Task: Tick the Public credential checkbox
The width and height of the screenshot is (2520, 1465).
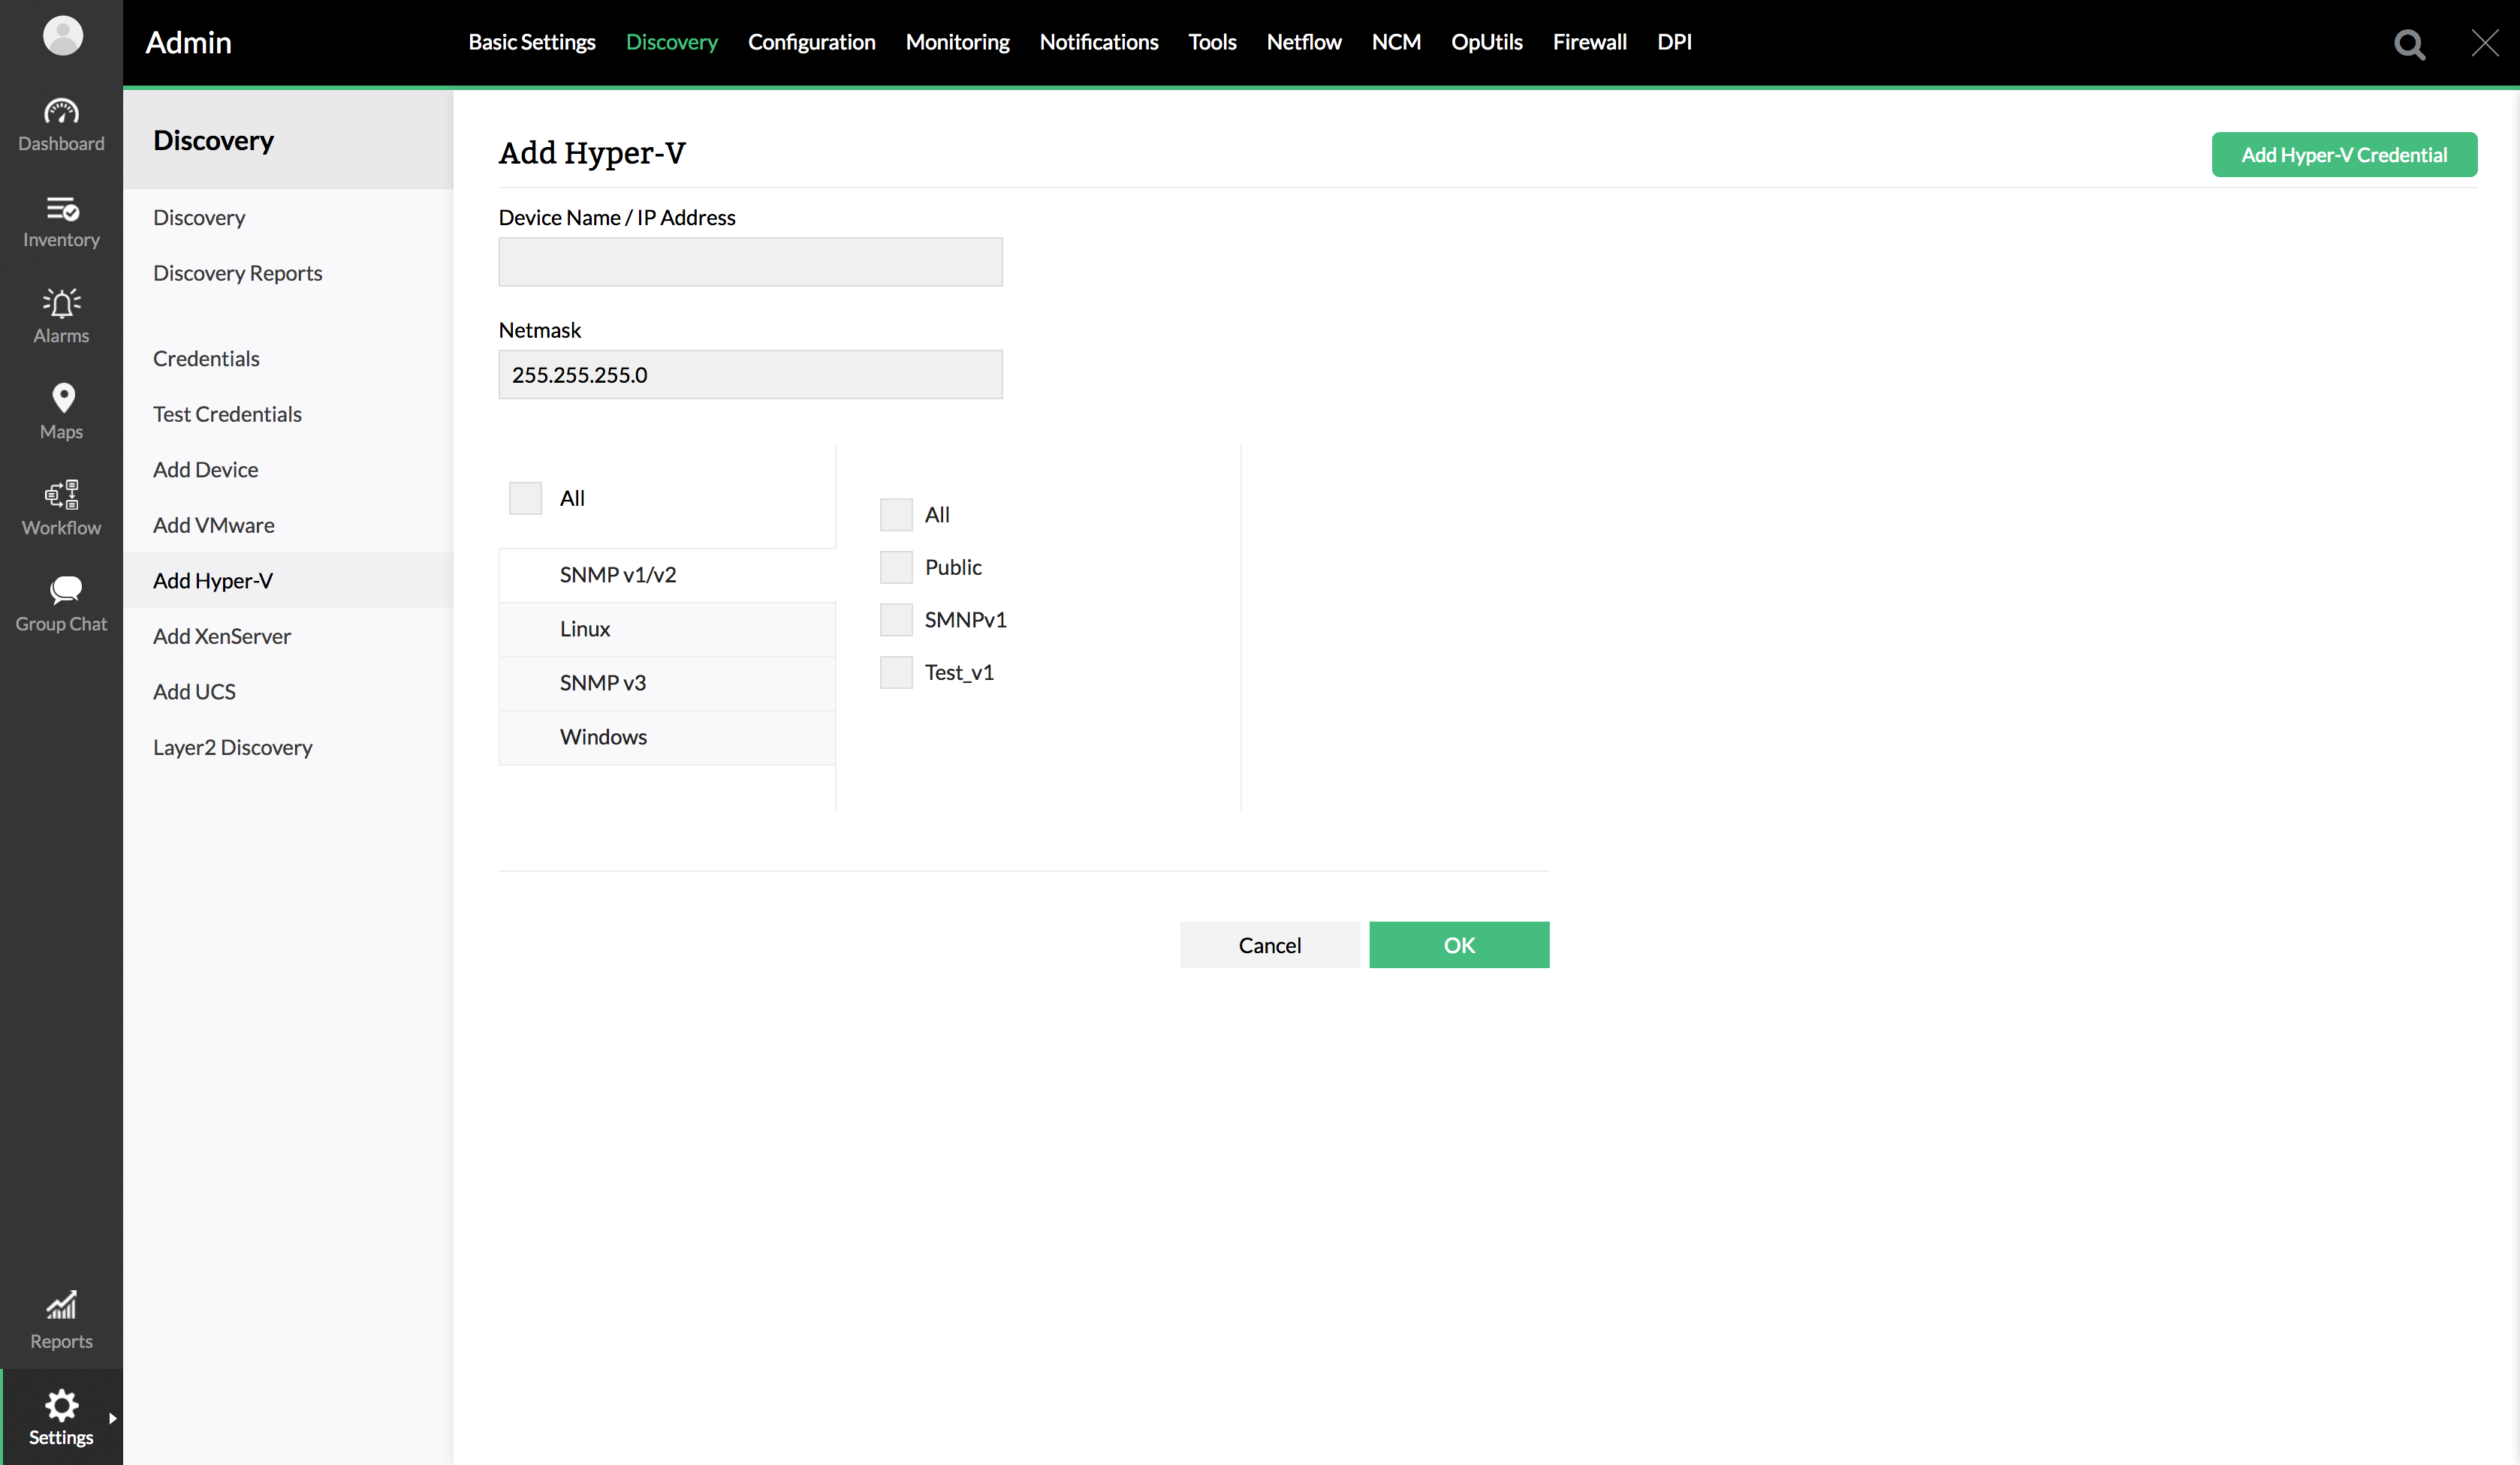Action: tap(896, 567)
